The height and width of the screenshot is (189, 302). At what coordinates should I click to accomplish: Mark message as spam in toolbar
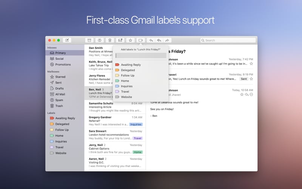coord(100,40)
